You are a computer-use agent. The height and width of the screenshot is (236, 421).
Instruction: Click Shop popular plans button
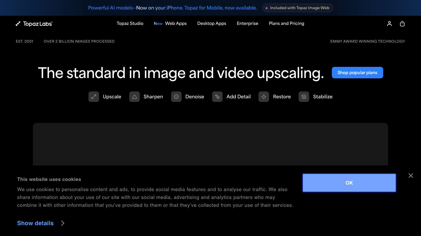(x=358, y=73)
